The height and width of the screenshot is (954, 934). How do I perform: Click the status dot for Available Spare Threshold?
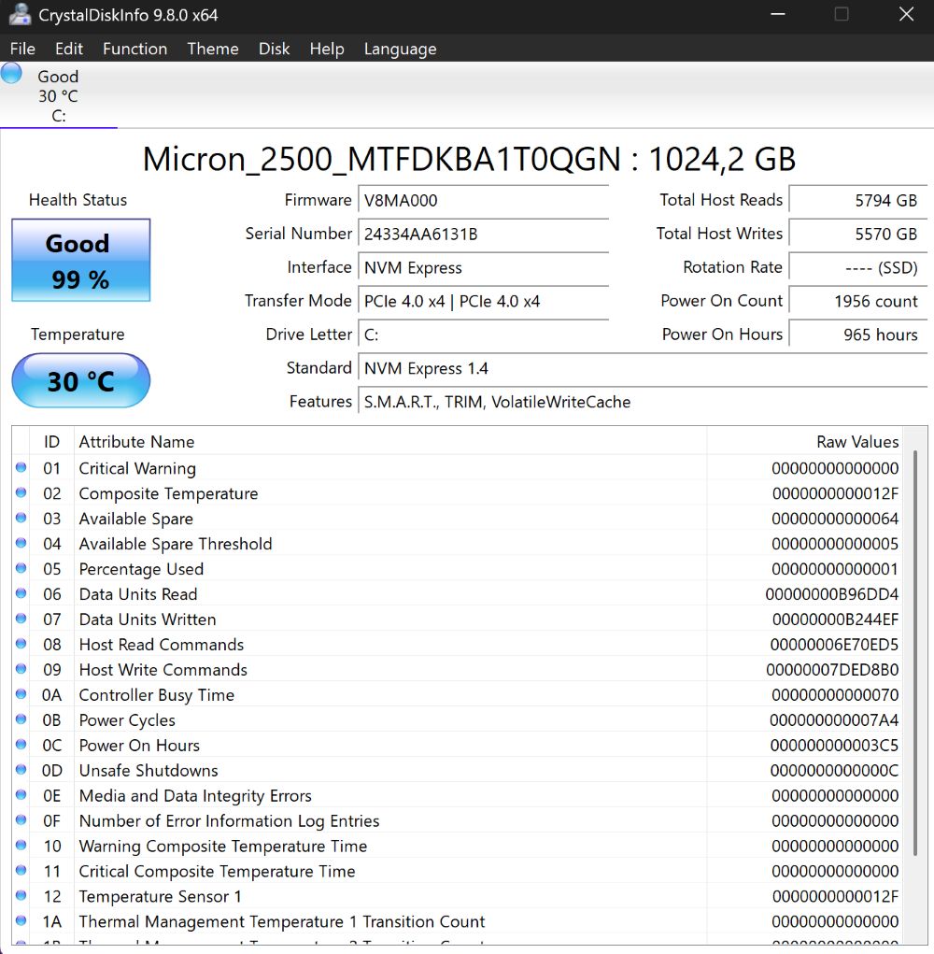pyautogui.click(x=21, y=543)
